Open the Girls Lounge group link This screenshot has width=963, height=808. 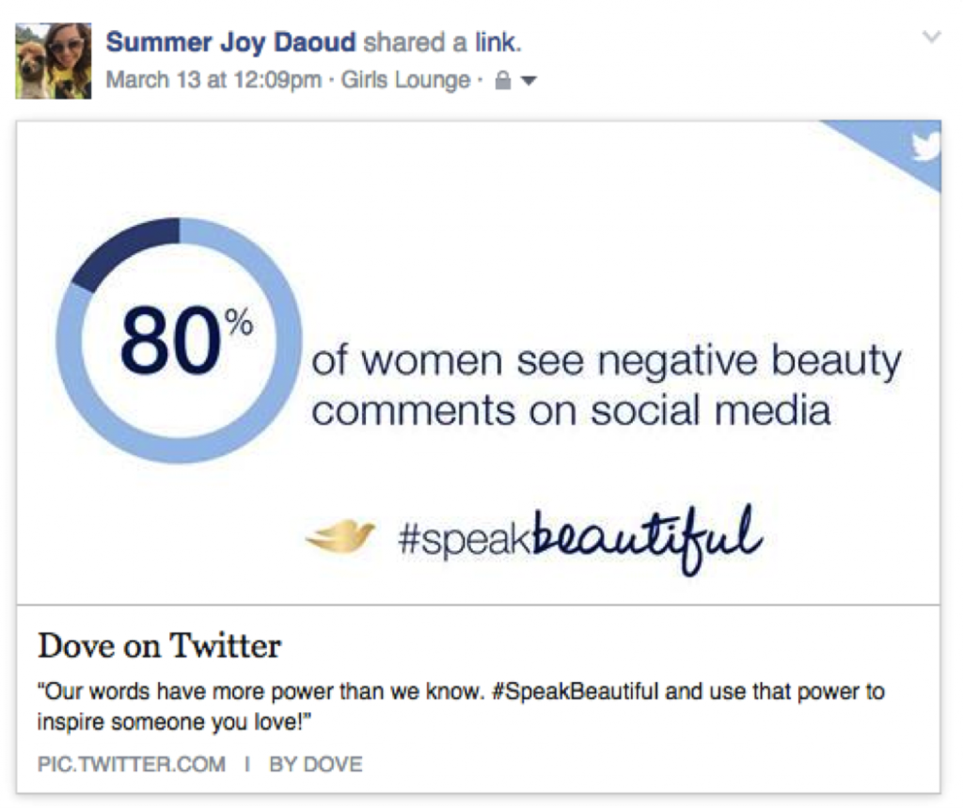(405, 80)
